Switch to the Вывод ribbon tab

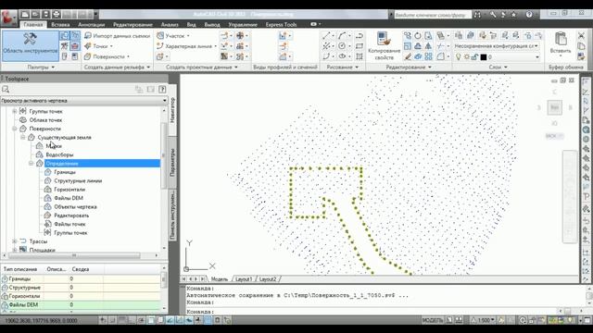(x=212, y=25)
